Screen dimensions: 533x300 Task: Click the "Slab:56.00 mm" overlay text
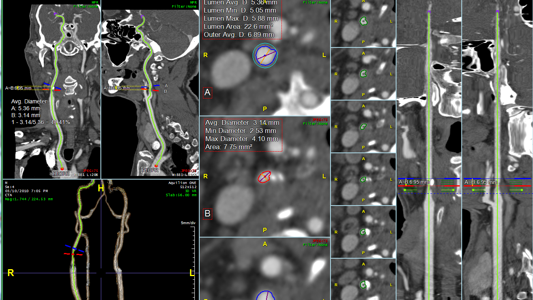181,195
